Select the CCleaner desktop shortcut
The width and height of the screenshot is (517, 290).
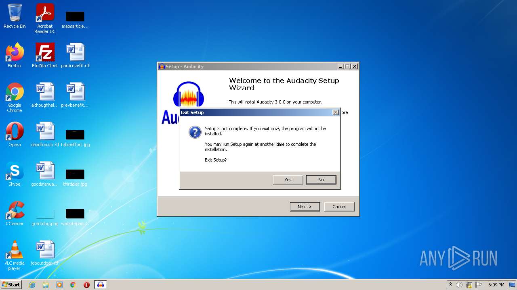[15, 213]
